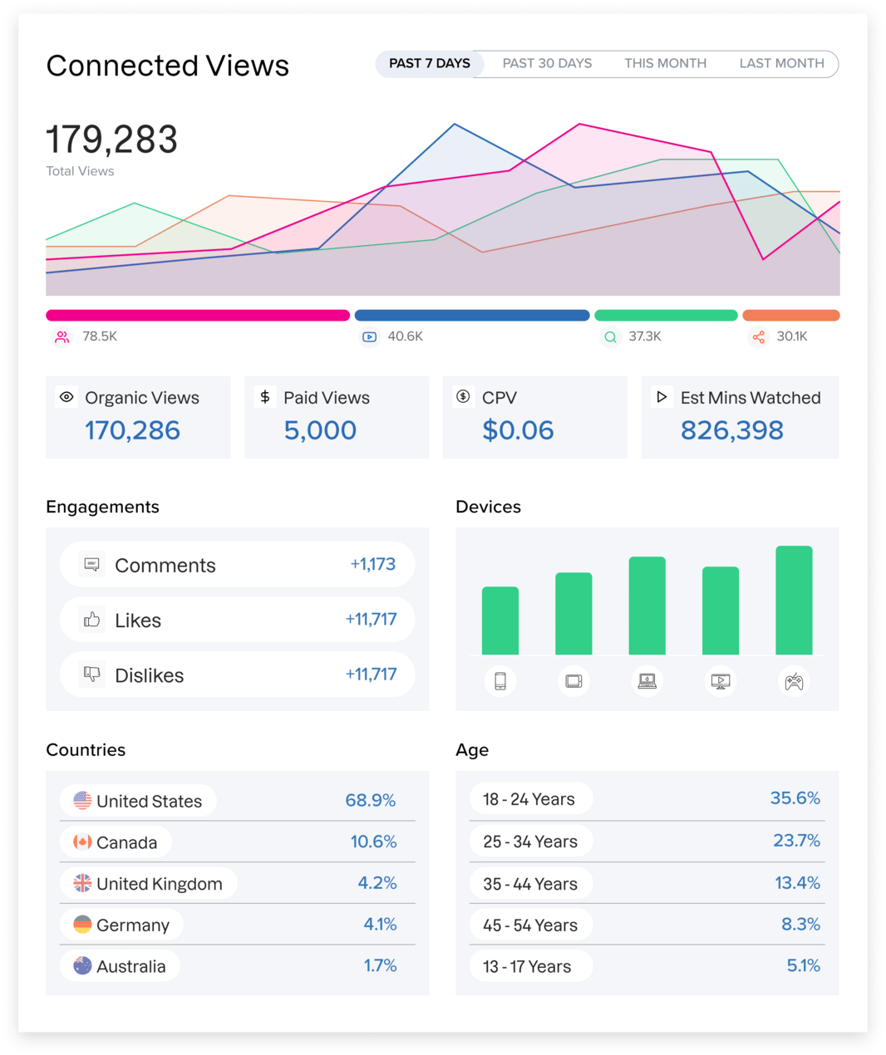Image resolution: width=886 pixels, height=1055 pixels.
Task: Toggle the pink metric bar above 78.5K
Action: [x=198, y=315]
